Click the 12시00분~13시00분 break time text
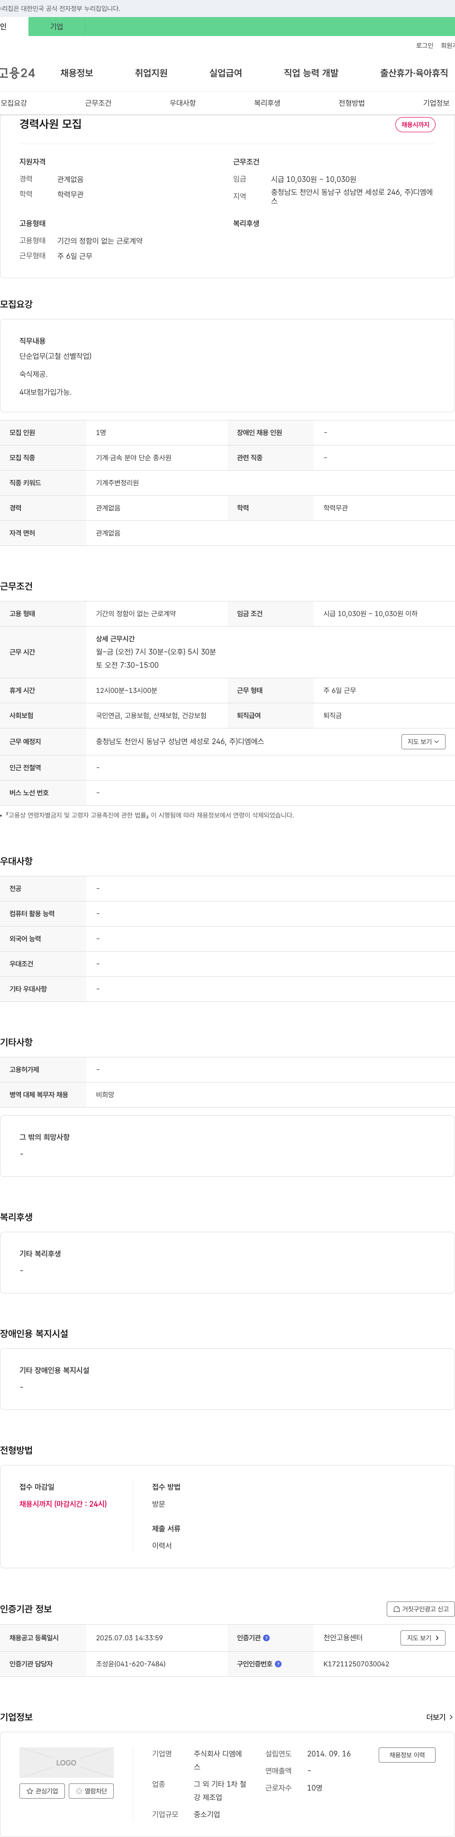The height and width of the screenshot is (1837, 455). [126, 691]
